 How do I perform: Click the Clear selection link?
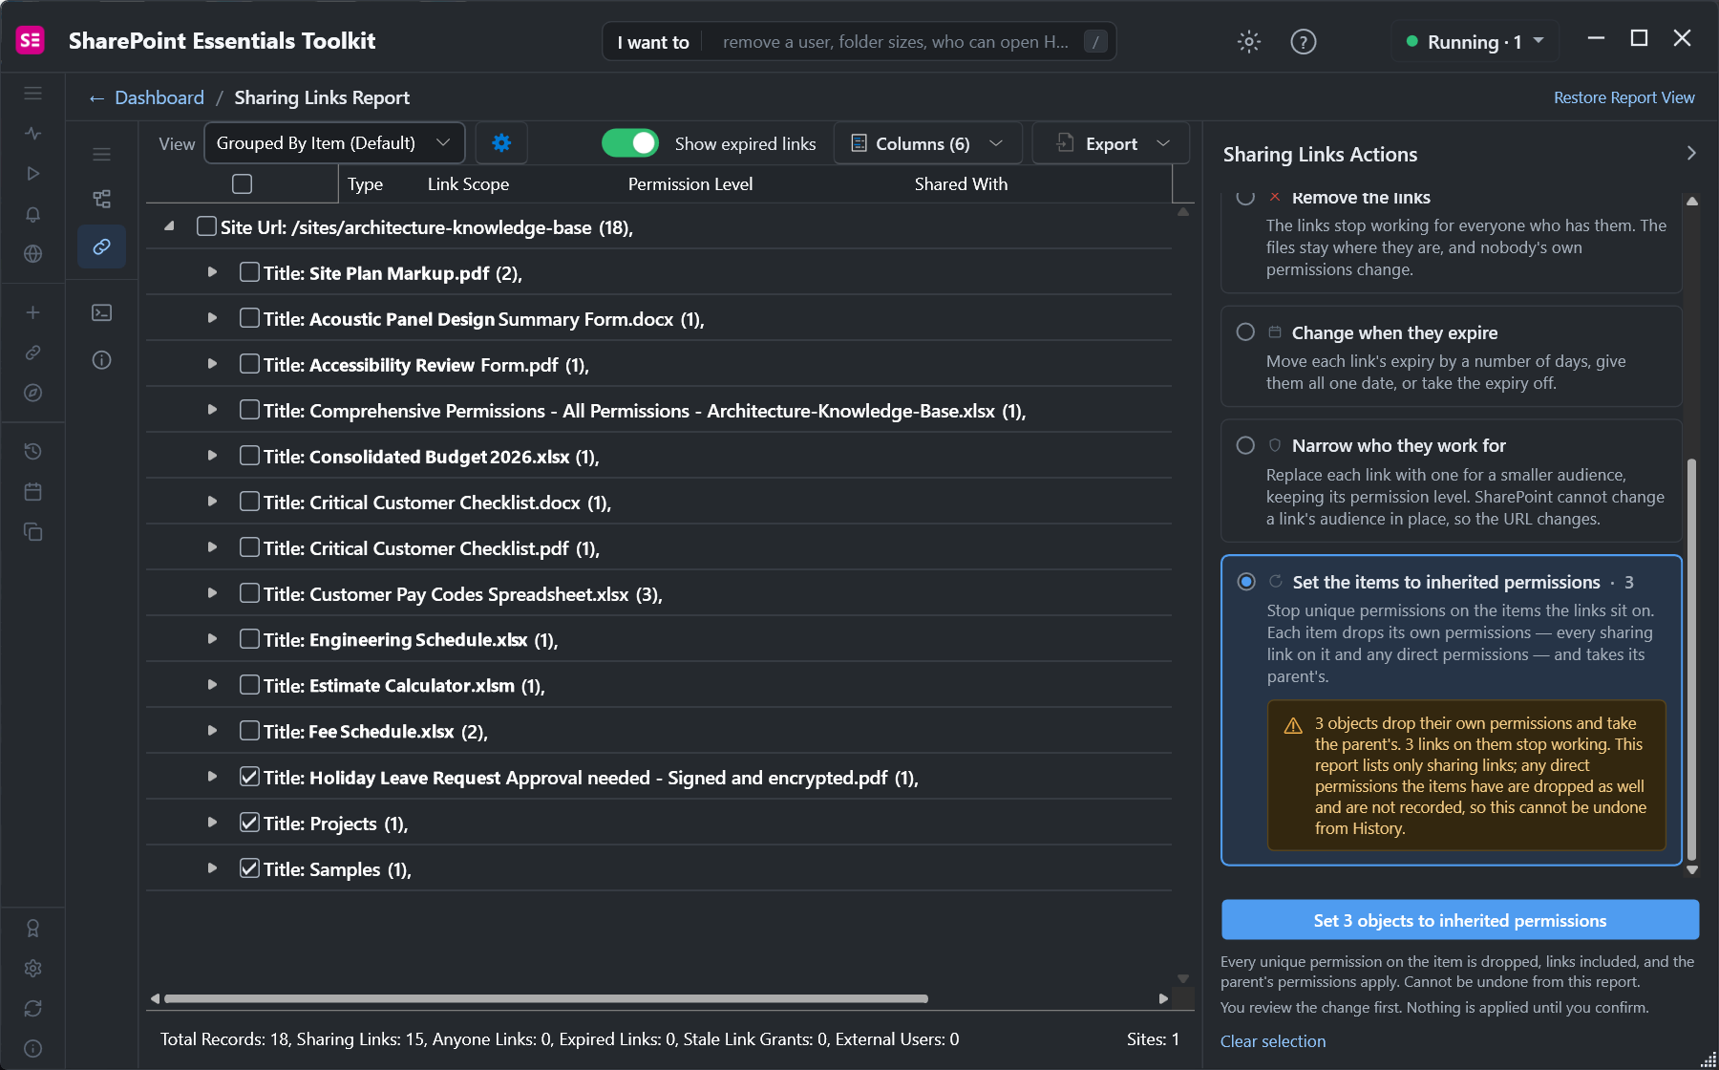pos(1273,1041)
